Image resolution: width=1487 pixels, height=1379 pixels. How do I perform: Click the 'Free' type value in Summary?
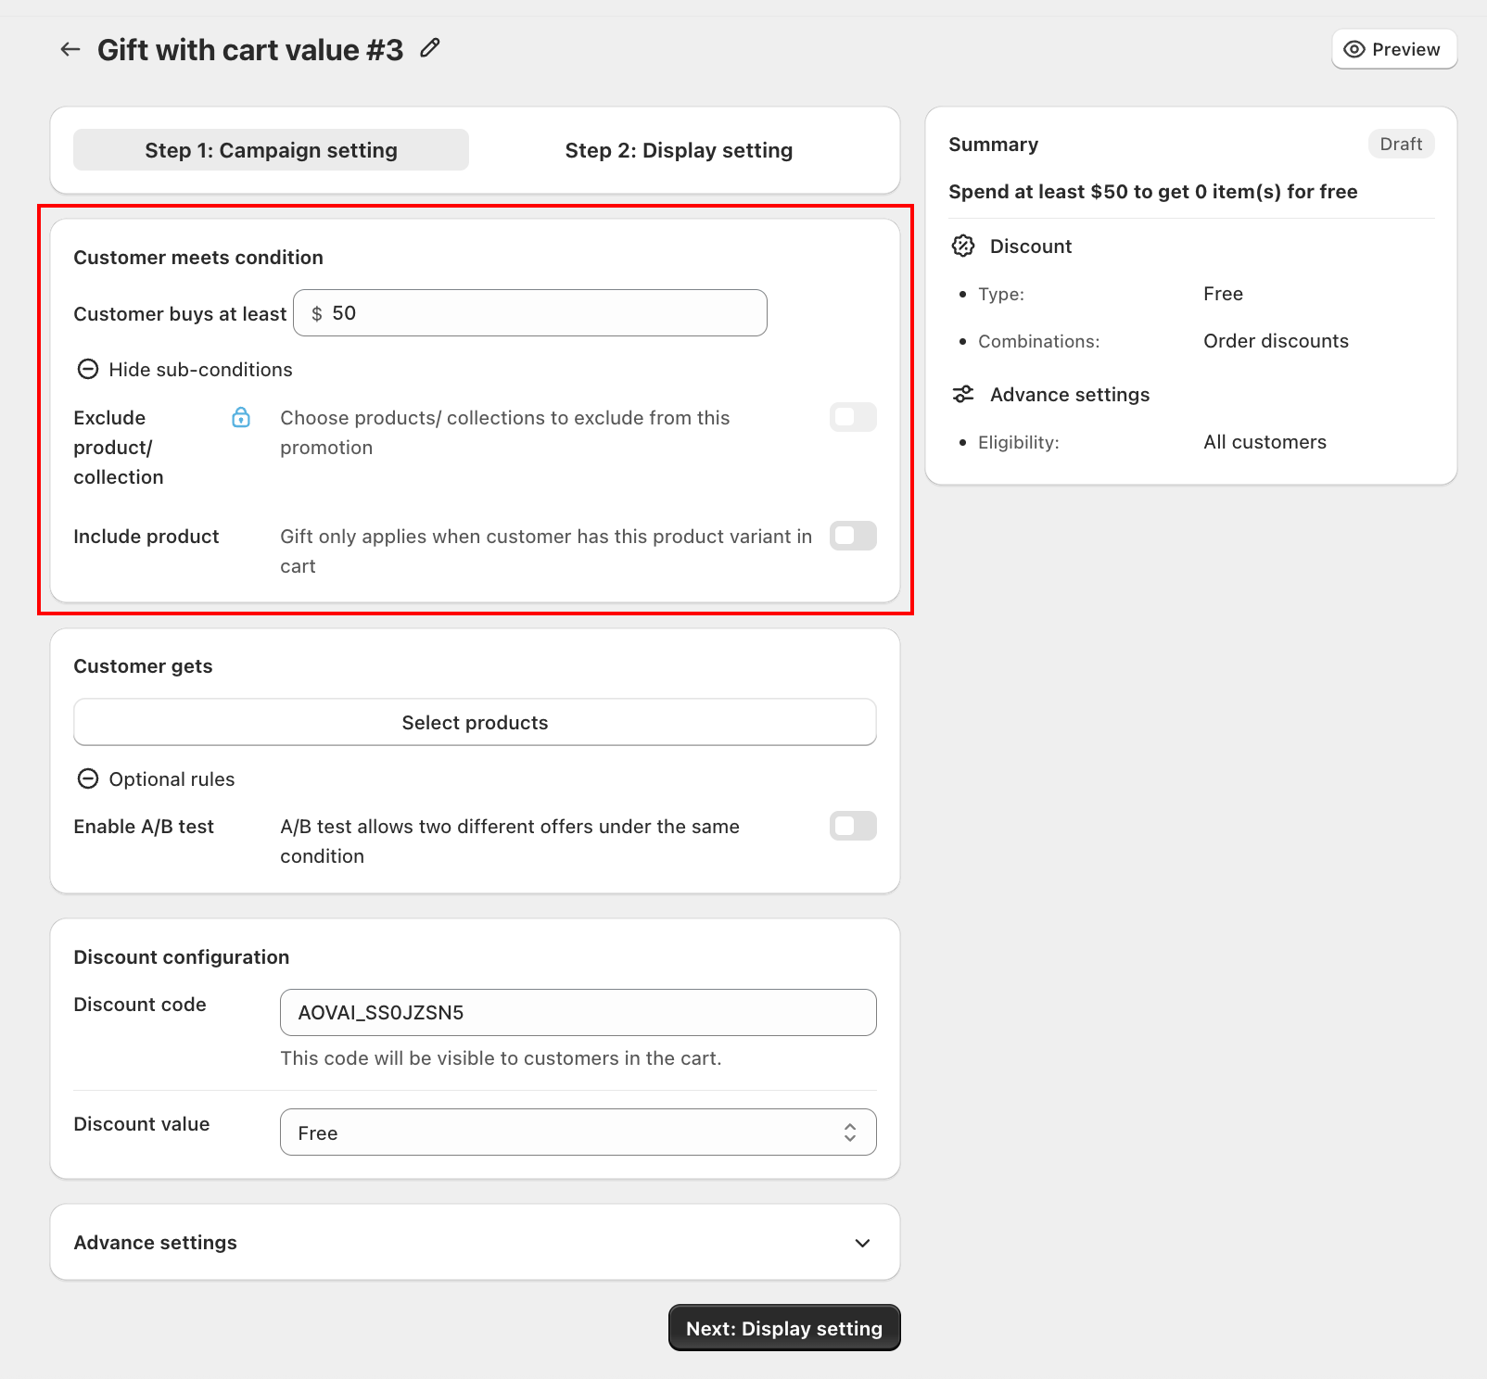point(1223,294)
